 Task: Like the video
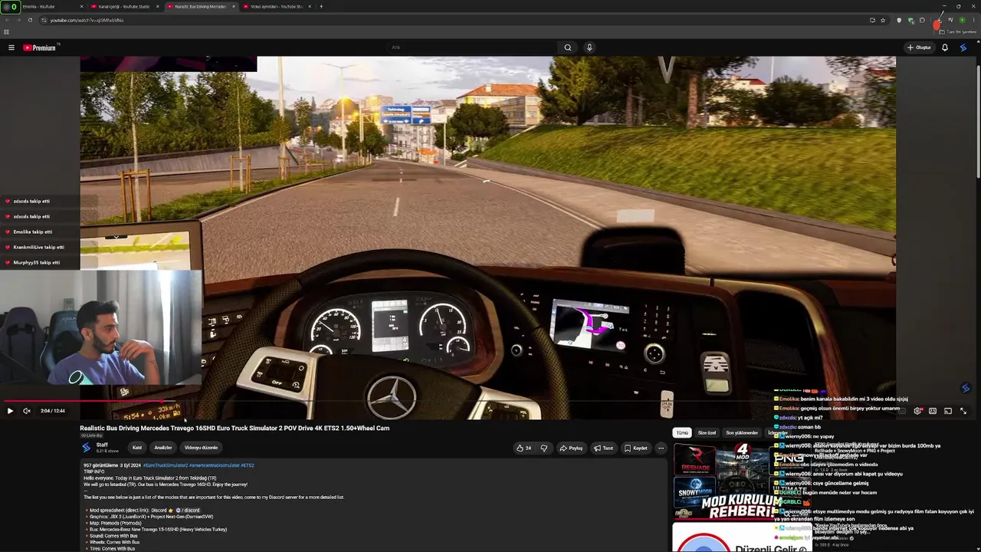[524, 448]
